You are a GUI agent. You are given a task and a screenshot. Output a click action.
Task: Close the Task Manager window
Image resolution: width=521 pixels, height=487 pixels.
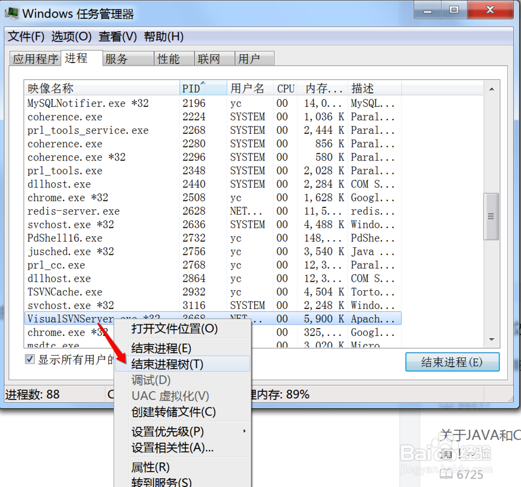point(490,10)
